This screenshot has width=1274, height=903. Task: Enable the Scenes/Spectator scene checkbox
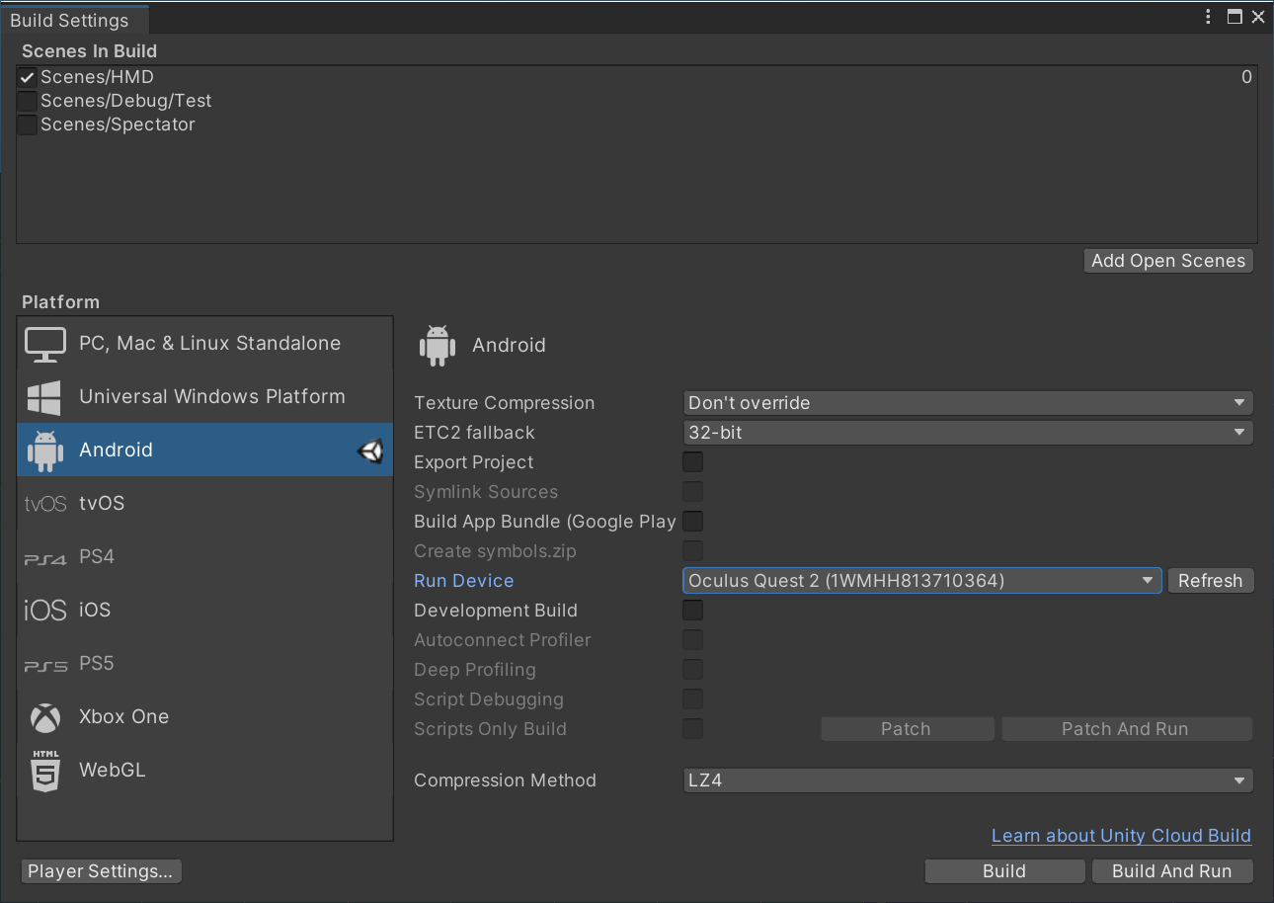point(28,124)
